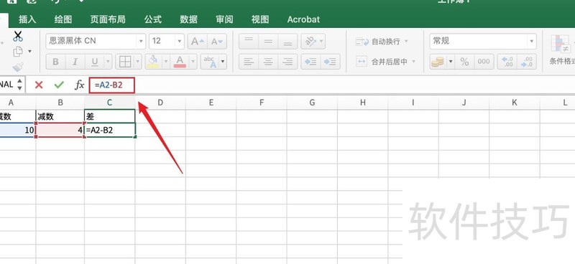Increase font size with larger A
The height and width of the screenshot is (264, 575).
pyautogui.click(x=198, y=42)
